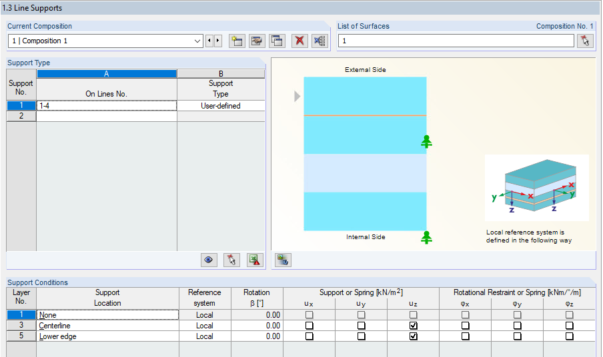
Task: Go to next composition arrow
Action: [218, 41]
